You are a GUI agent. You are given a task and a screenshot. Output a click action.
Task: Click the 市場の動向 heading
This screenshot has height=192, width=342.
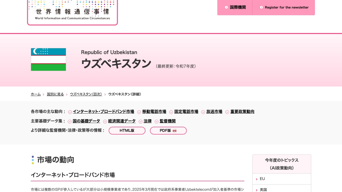(x=56, y=160)
